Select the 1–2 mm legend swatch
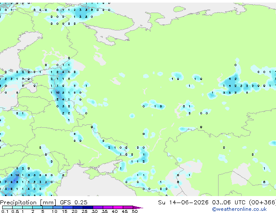 (x=27, y=207)
